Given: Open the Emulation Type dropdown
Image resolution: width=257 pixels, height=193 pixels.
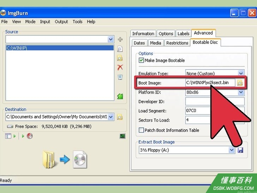Looking at the screenshot, I should [241, 73].
